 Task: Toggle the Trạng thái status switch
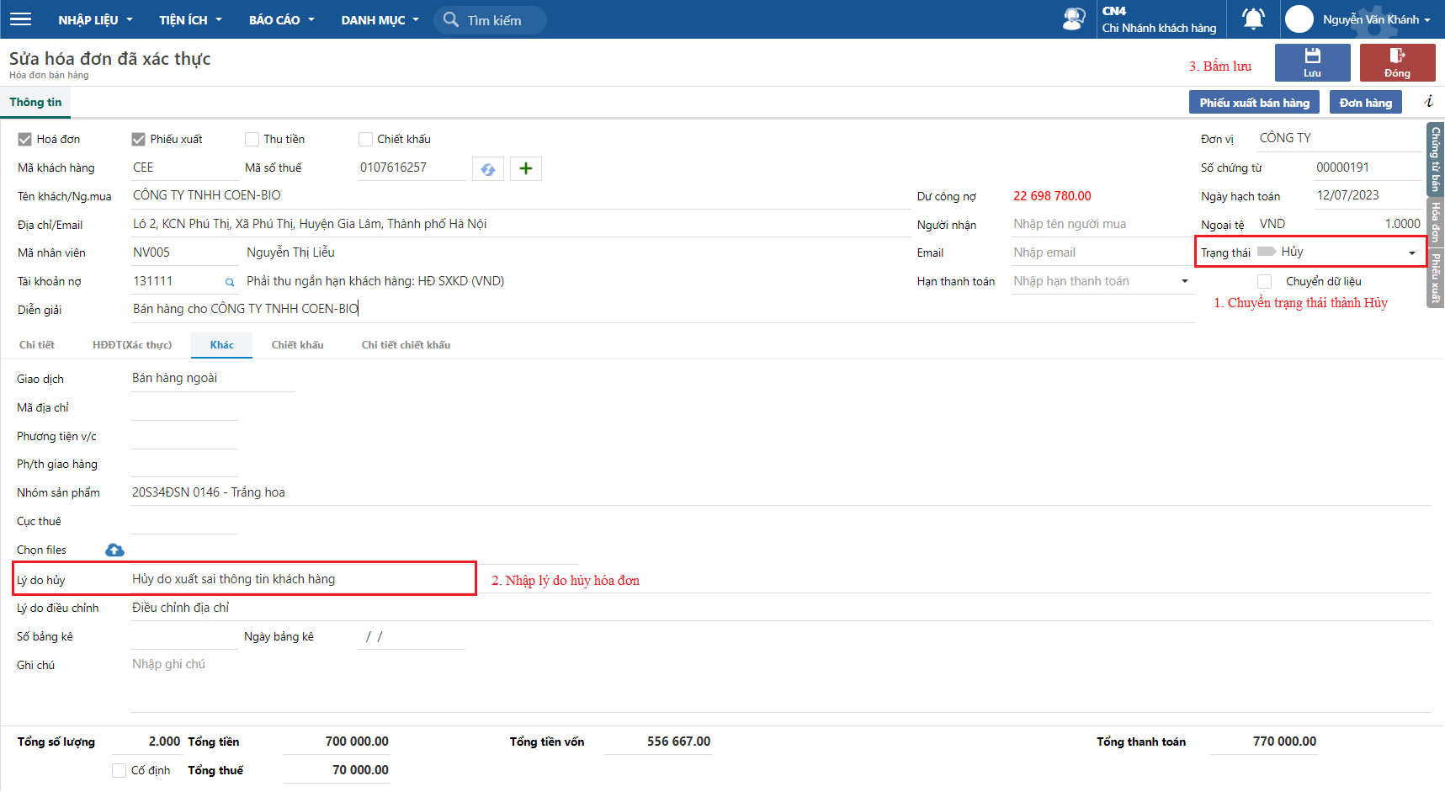pos(1266,252)
